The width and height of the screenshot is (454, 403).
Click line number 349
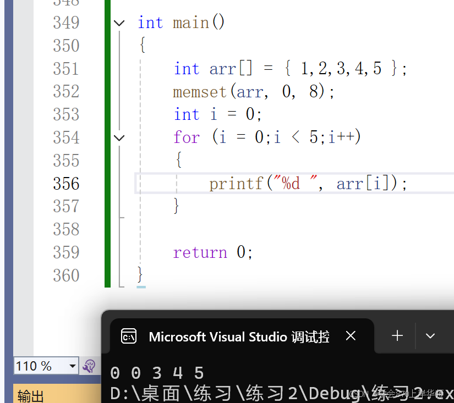(x=66, y=23)
